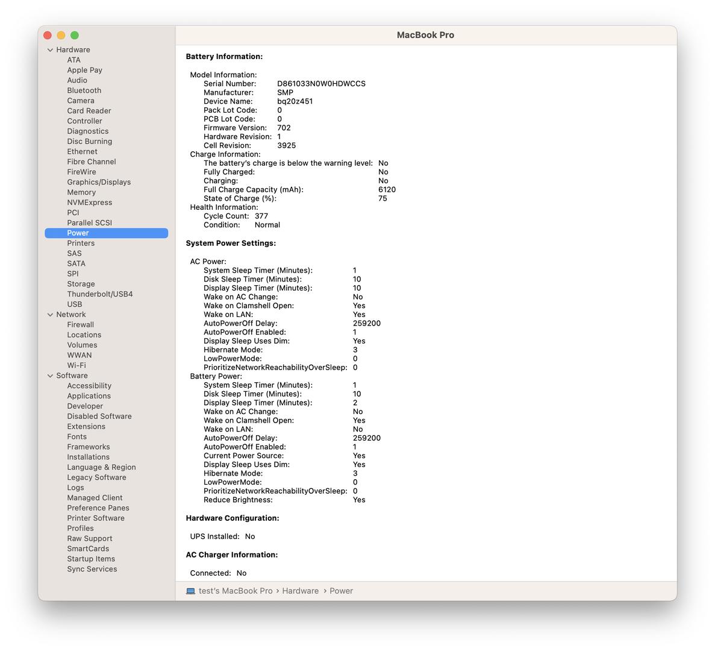Select the highlighted Power item
The width and height of the screenshot is (715, 651).
[x=106, y=233]
